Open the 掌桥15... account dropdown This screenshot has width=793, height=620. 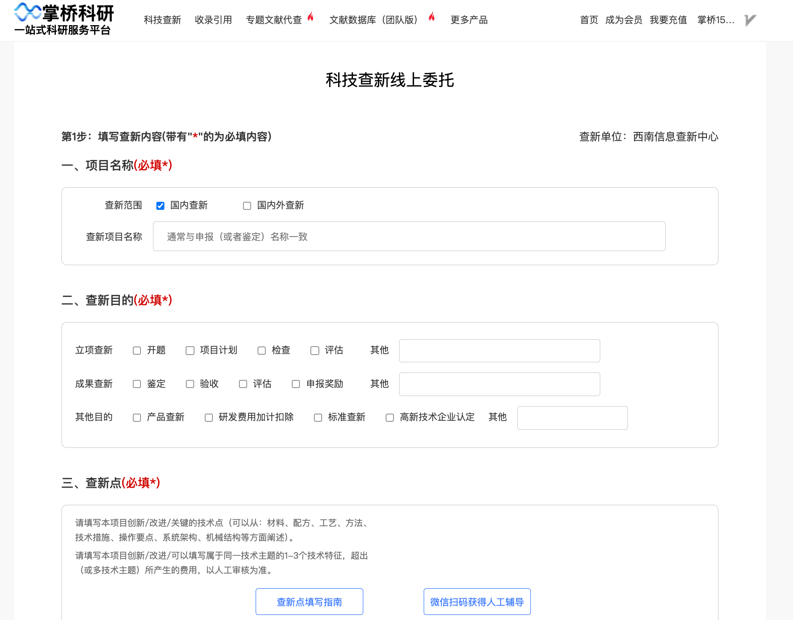716,20
